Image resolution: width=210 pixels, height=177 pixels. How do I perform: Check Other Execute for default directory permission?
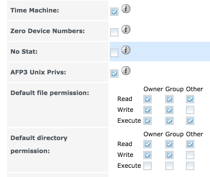(x=190, y=166)
